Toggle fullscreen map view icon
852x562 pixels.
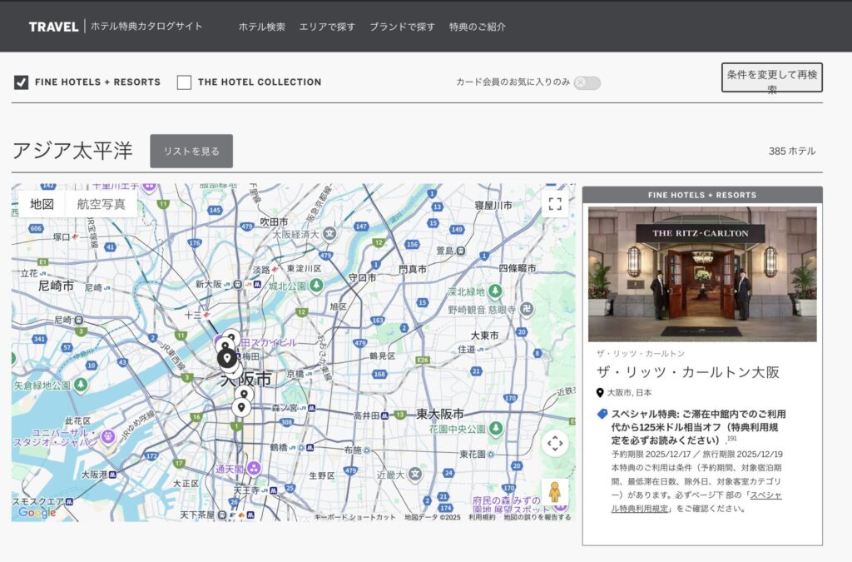[x=555, y=204]
